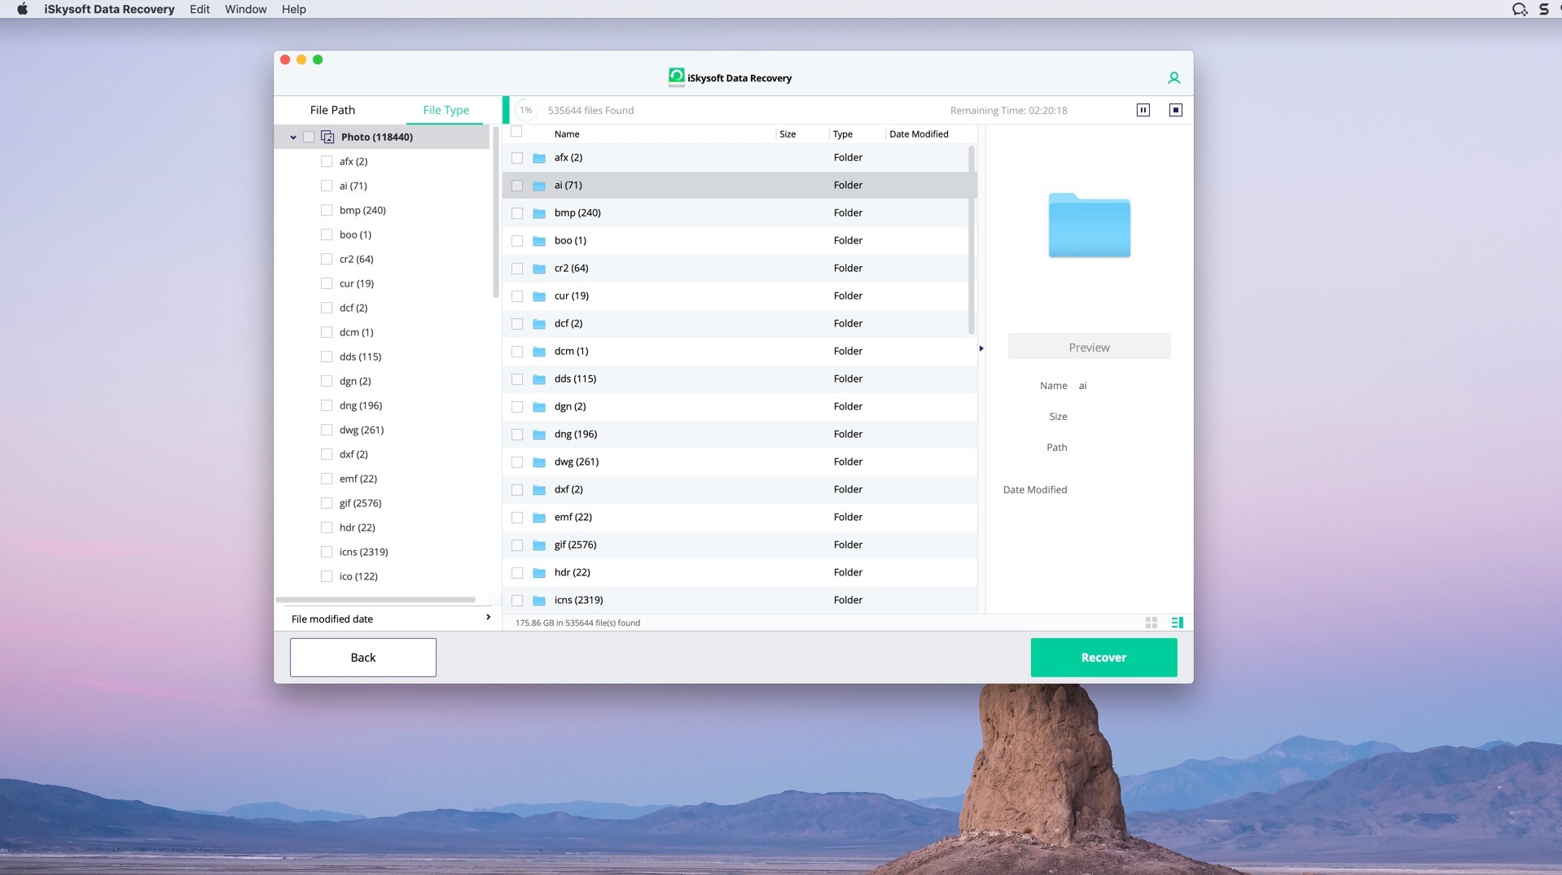Check the Photo (118440) checkbox

(309, 137)
